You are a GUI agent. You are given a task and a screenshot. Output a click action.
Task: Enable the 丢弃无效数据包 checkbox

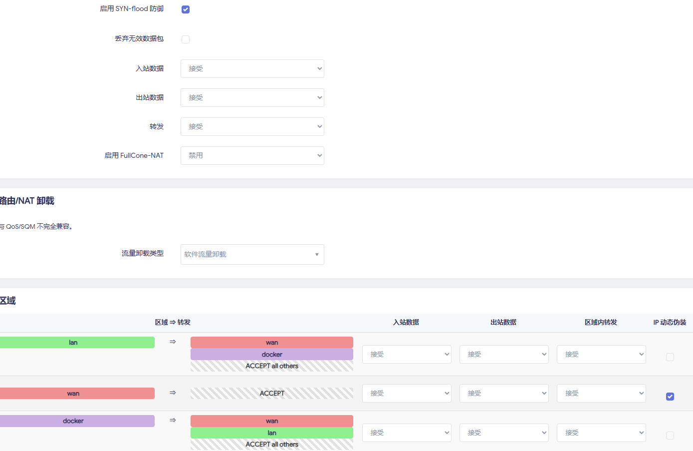[x=185, y=39]
